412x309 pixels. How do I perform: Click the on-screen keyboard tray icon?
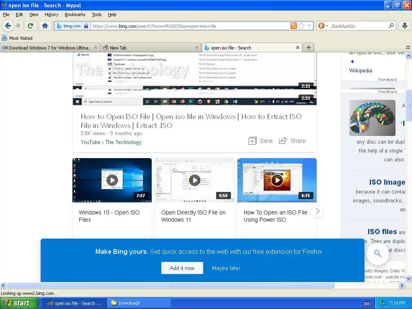pyautogui.click(x=367, y=303)
